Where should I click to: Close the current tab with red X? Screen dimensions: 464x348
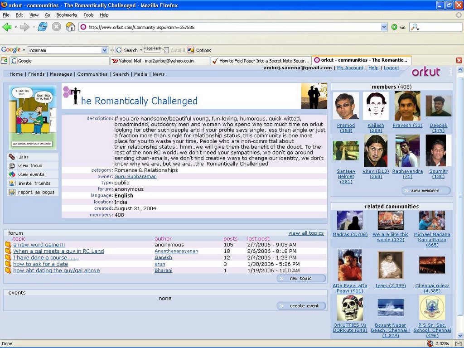tap(459, 60)
